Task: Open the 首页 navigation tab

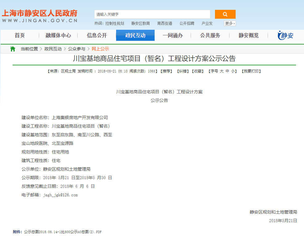Action: click(20, 36)
